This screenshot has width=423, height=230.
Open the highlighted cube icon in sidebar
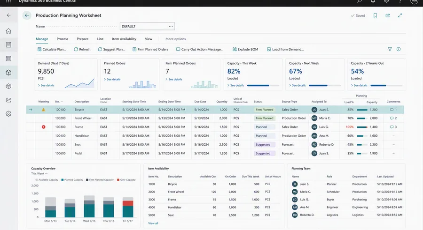click(x=8, y=72)
